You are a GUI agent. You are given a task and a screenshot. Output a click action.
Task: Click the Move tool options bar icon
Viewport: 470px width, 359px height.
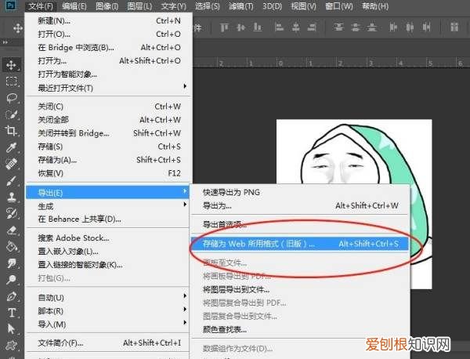click(18, 28)
